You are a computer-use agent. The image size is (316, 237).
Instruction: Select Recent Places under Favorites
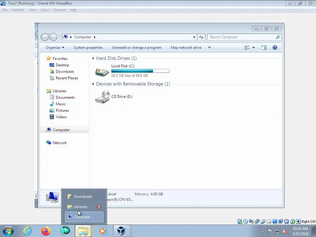(67, 78)
